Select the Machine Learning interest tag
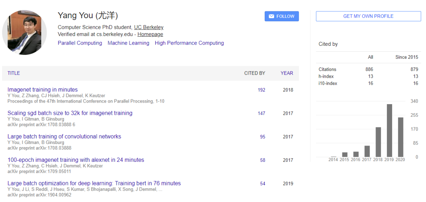This screenshot has width=426, height=202. [x=128, y=43]
